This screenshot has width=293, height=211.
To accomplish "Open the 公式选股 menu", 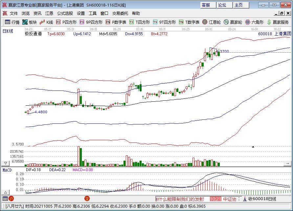I will click(65, 13).
